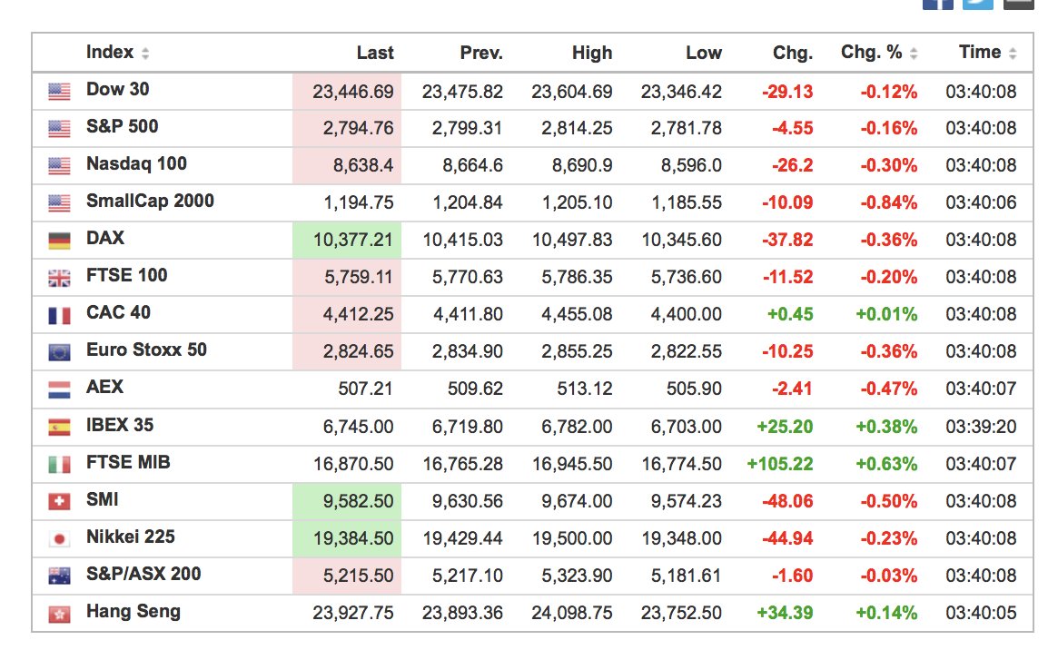Click the Low column header
This screenshot has width=1048, height=650.
pyautogui.click(x=704, y=53)
